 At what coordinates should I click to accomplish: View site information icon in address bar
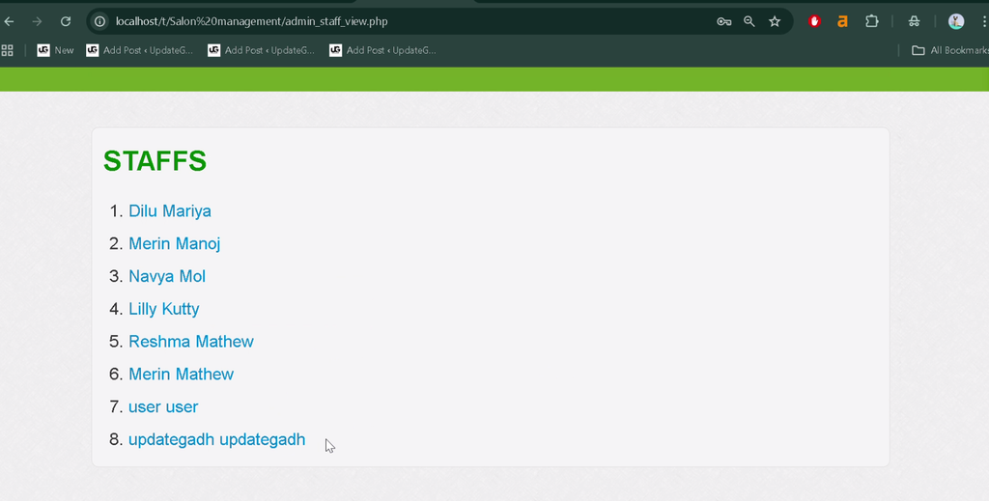pos(99,21)
